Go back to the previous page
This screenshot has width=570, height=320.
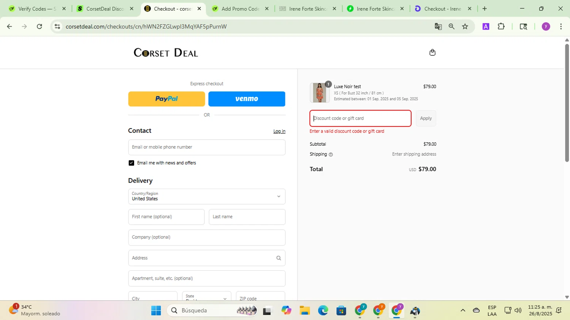9,27
